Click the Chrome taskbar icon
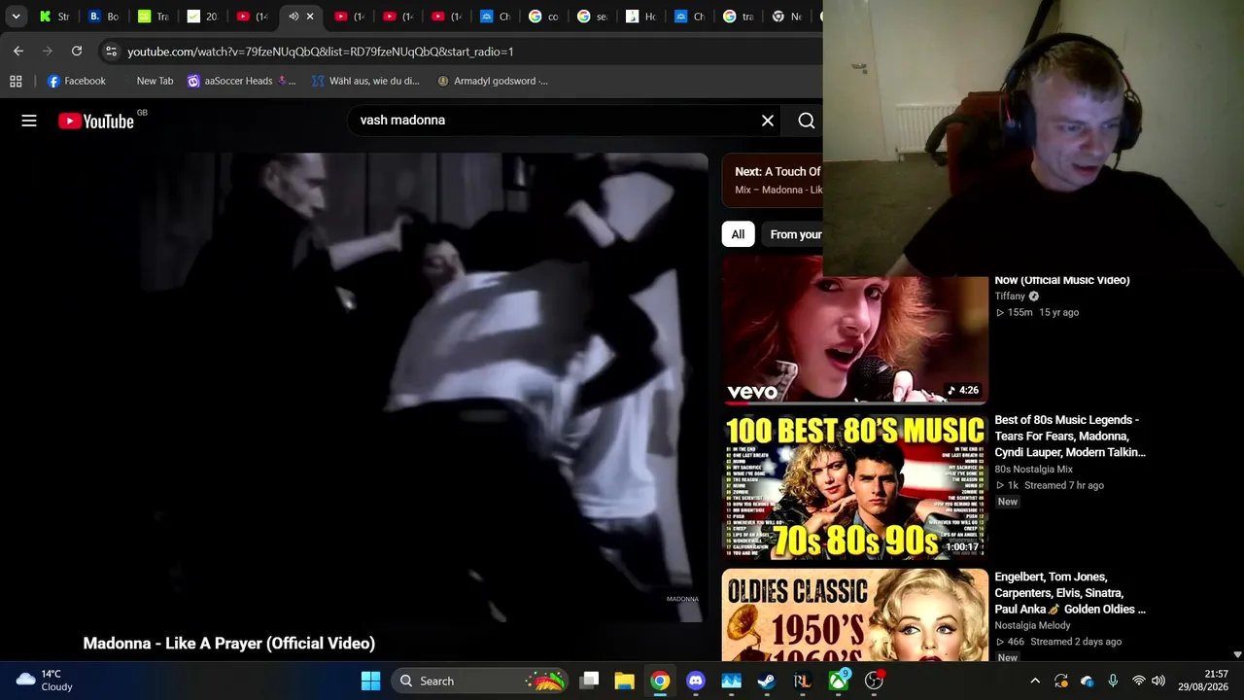The height and width of the screenshot is (700, 1244). (x=660, y=681)
